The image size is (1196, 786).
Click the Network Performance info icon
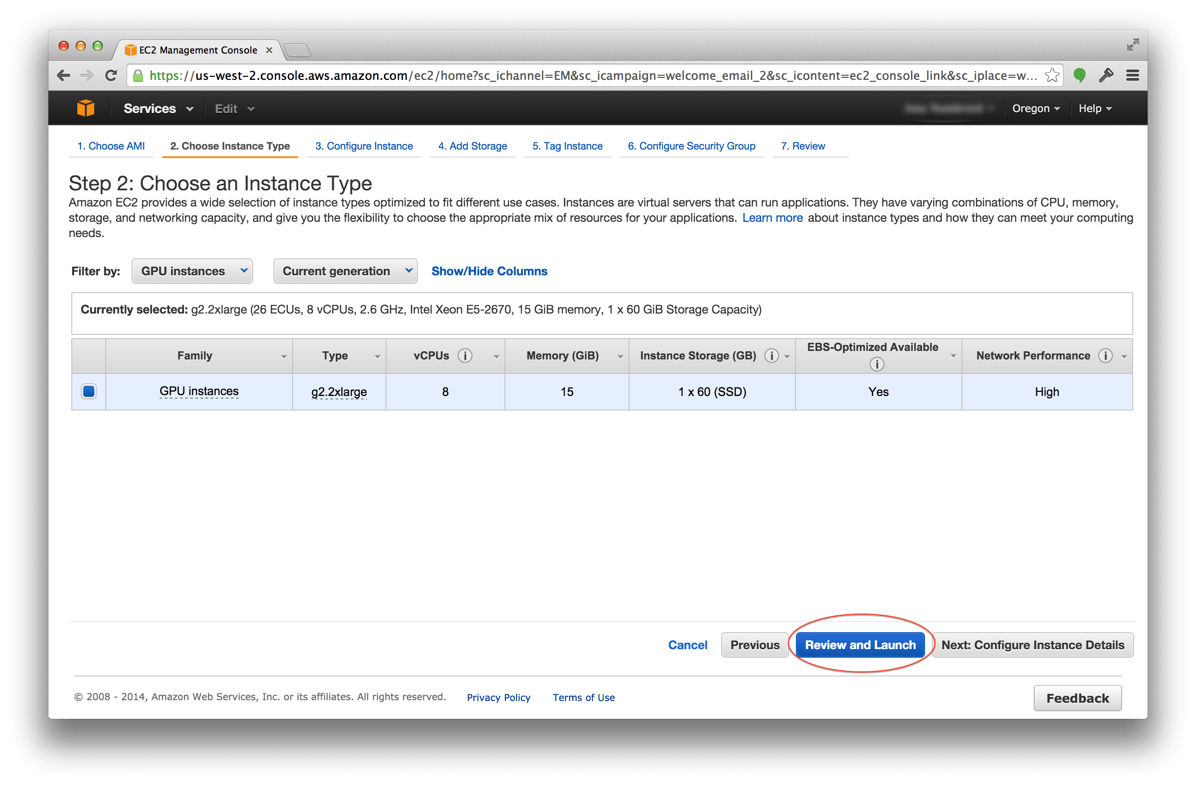1105,356
